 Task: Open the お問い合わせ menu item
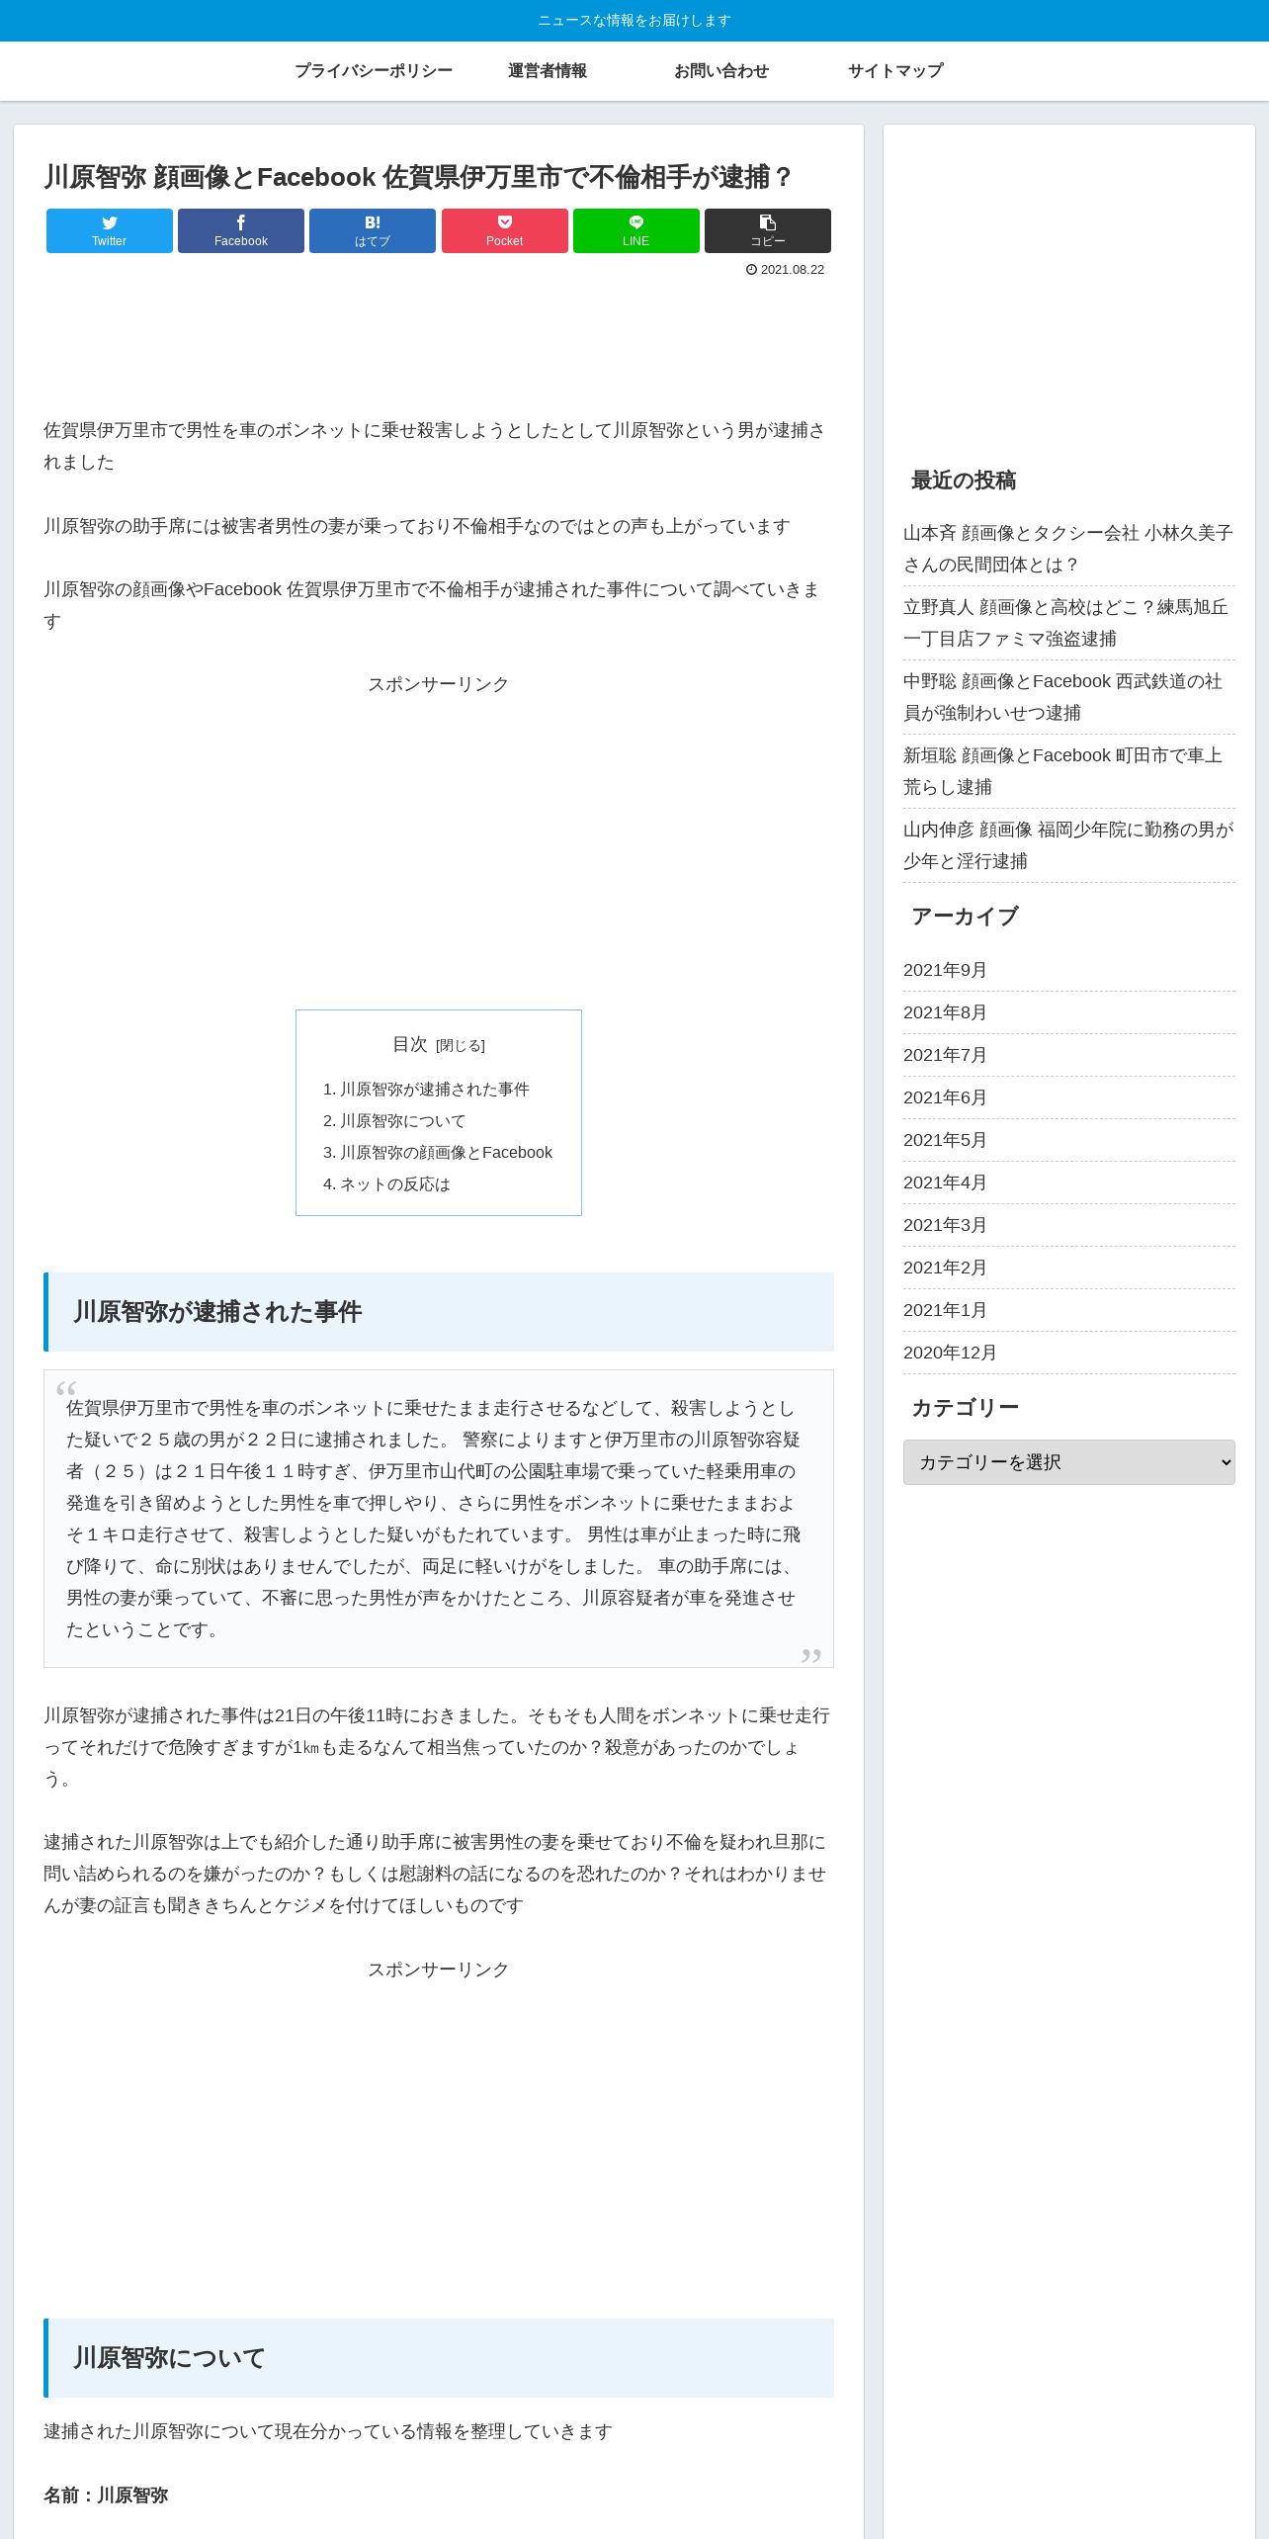721,71
